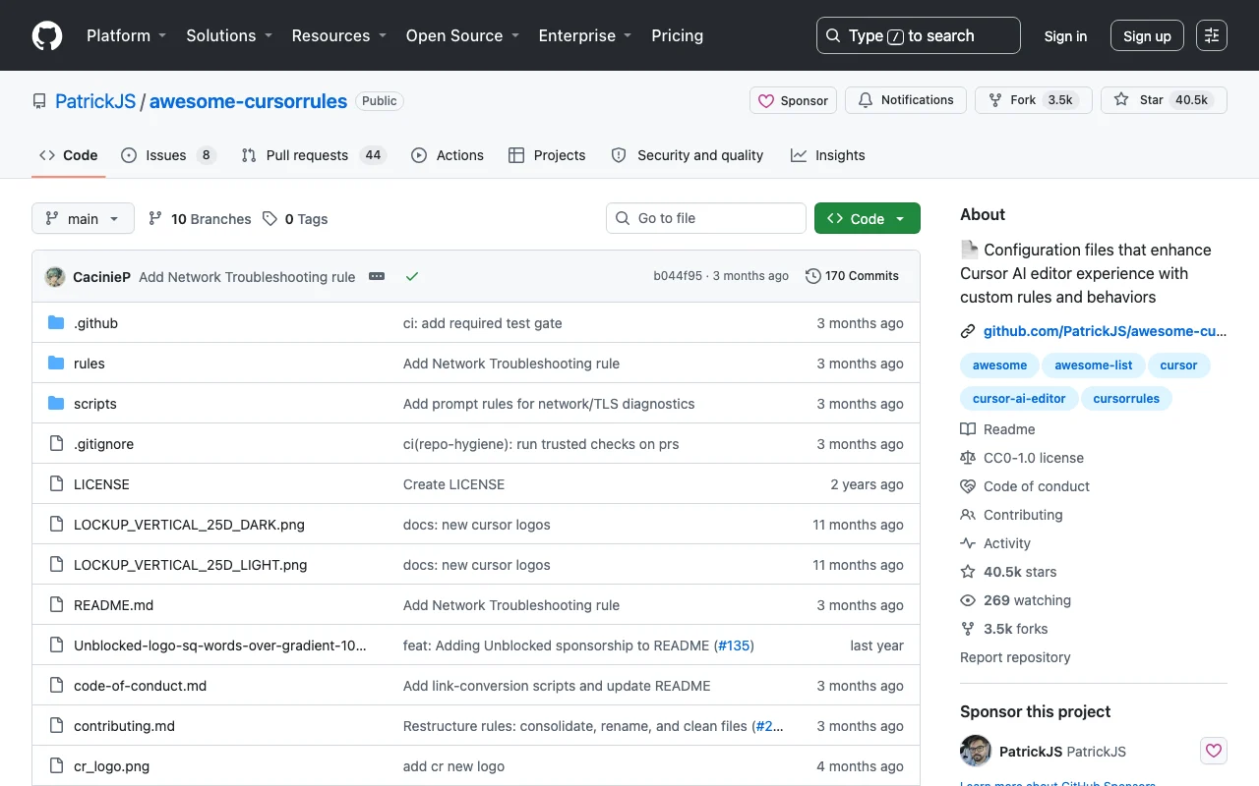Viewport: 1259px width, 786px height.
Task: Click the Sponsor button
Action: (793, 100)
